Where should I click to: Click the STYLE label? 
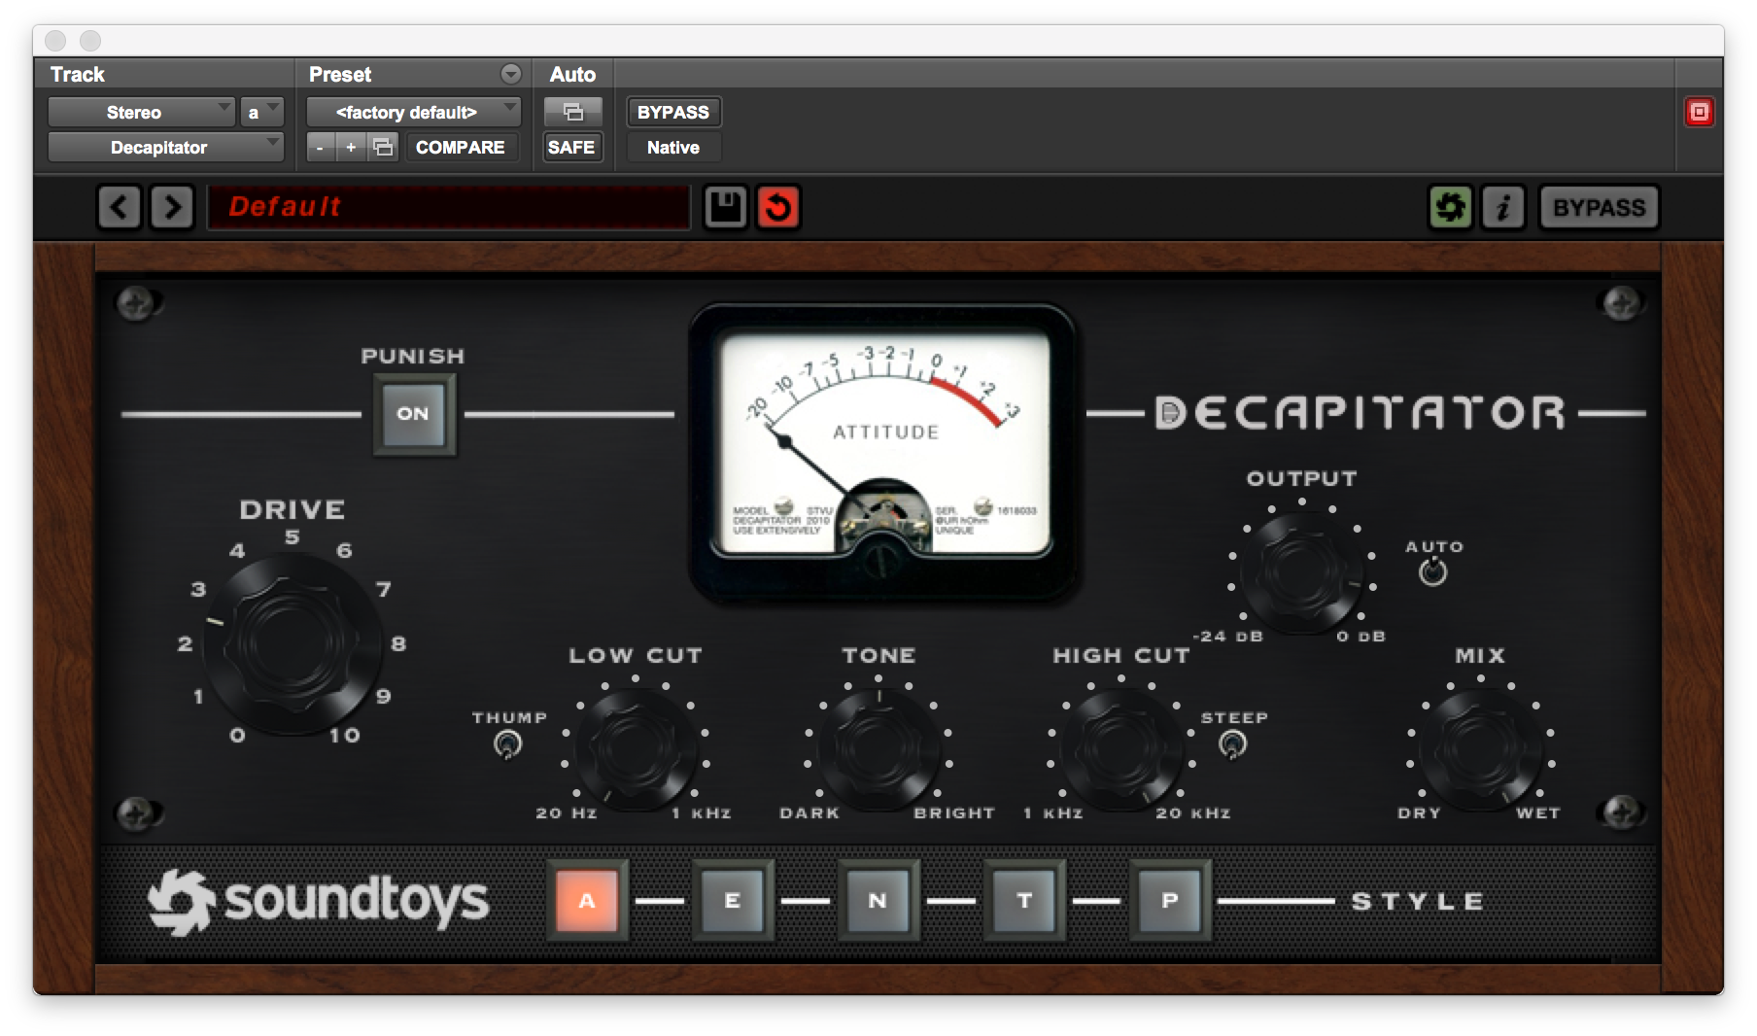1418,902
